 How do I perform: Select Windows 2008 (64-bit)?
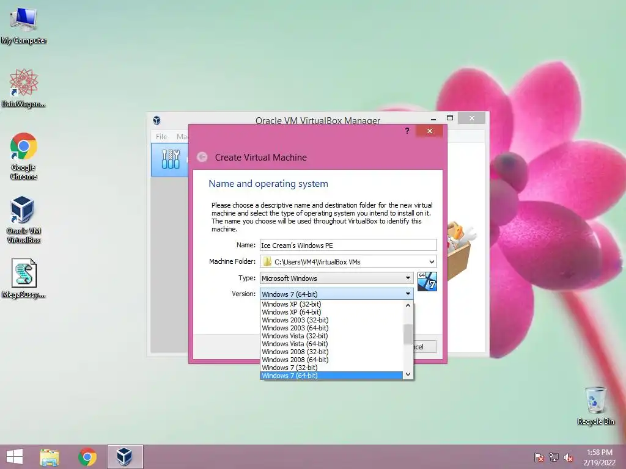coord(331,360)
